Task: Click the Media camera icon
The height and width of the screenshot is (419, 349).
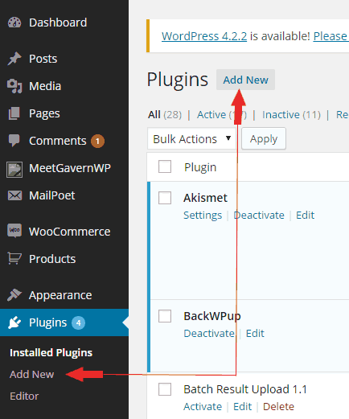Action: [14, 86]
